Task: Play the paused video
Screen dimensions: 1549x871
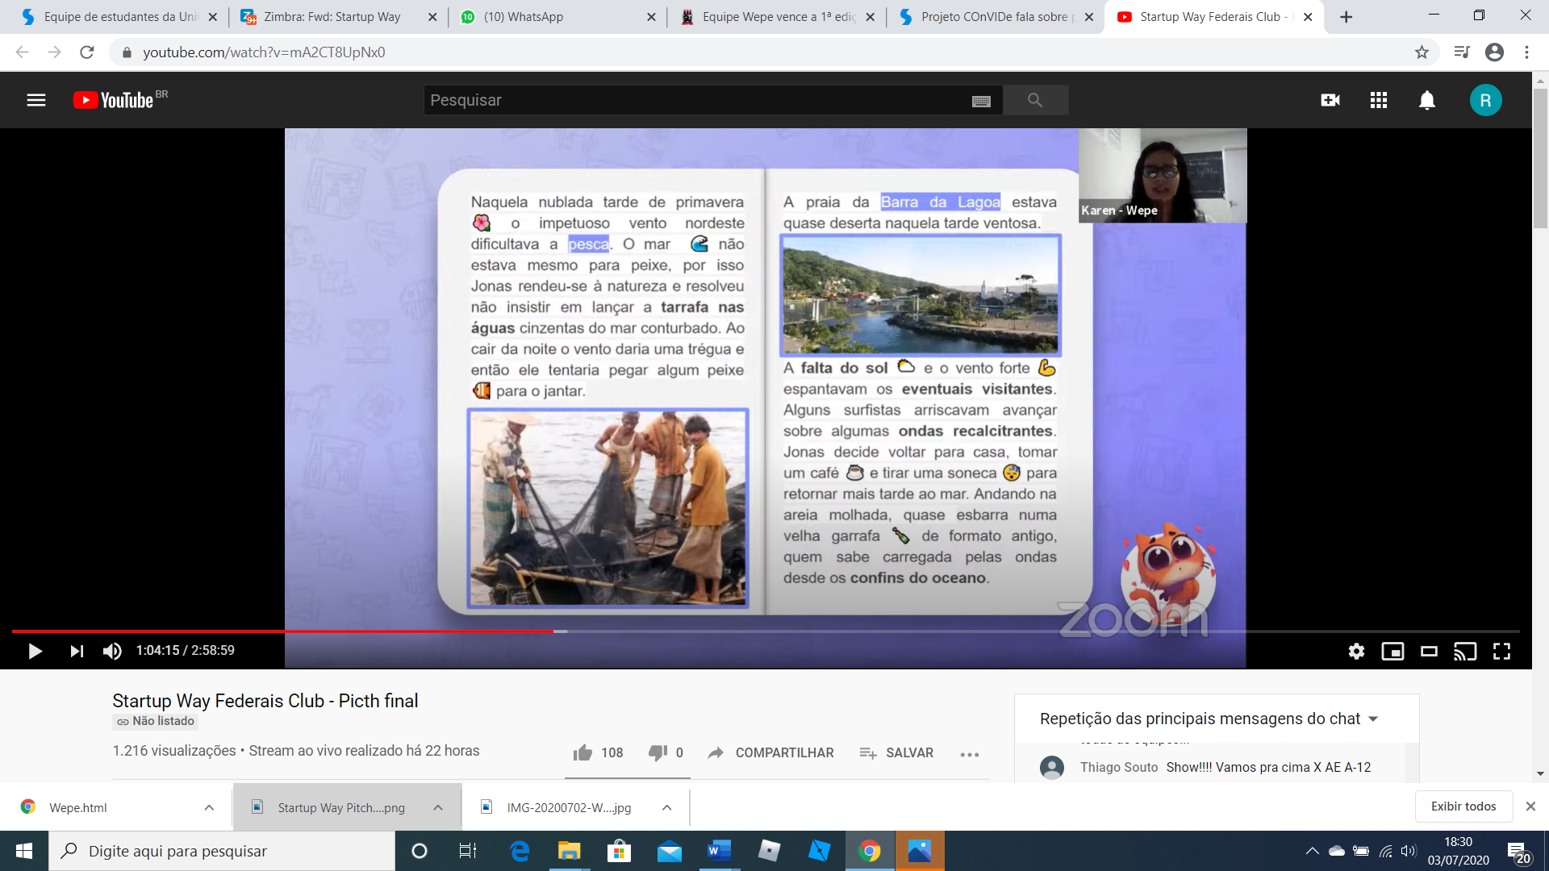Action: pyautogui.click(x=35, y=651)
